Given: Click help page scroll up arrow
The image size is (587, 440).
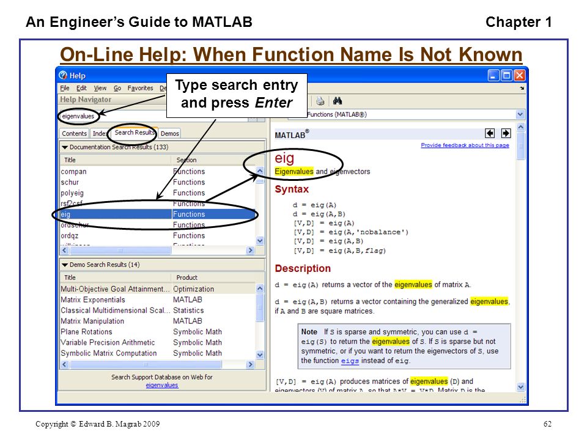Looking at the screenshot, I should (521, 127).
